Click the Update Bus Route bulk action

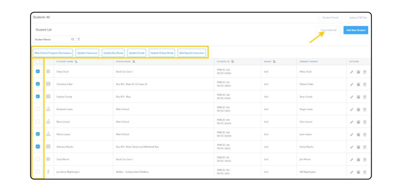[x=113, y=53]
